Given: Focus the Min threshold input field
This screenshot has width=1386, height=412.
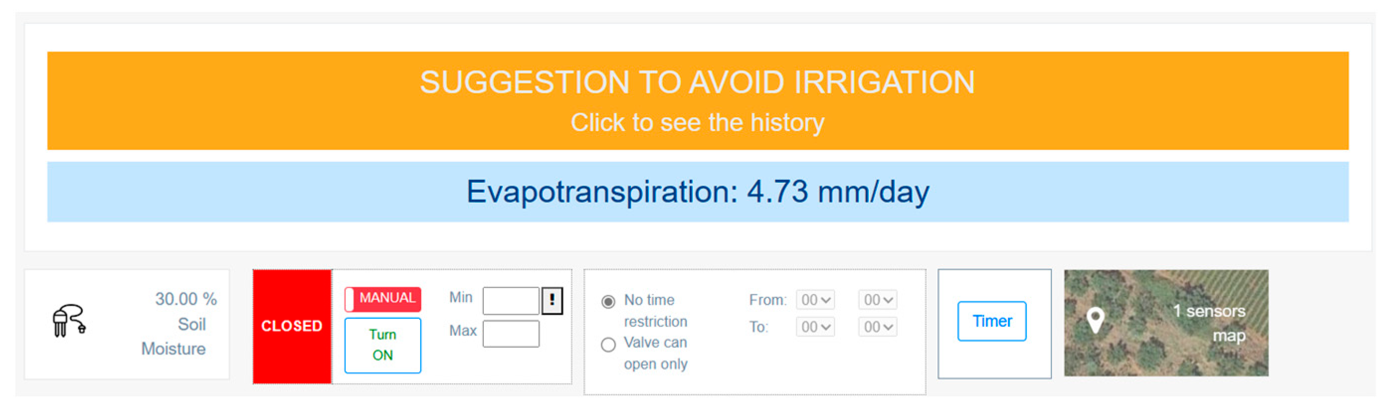Looking at the screenshot, I should pyautogui.click(x=510, y=301).
